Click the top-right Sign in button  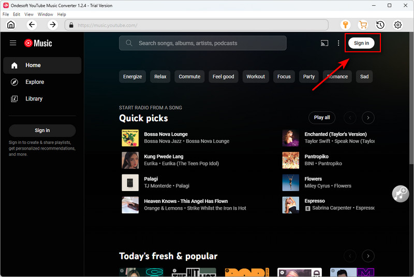(x=361, y=43)
